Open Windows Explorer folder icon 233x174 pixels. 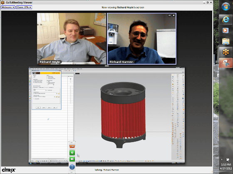(226, 41)
